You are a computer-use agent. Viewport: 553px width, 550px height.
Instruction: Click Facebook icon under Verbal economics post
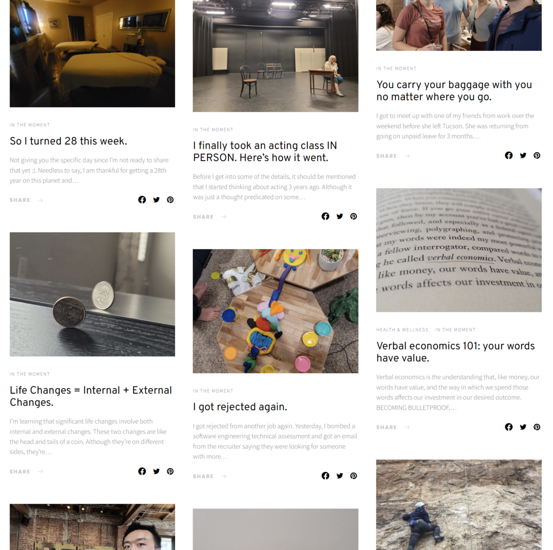(x=509, y=427)
